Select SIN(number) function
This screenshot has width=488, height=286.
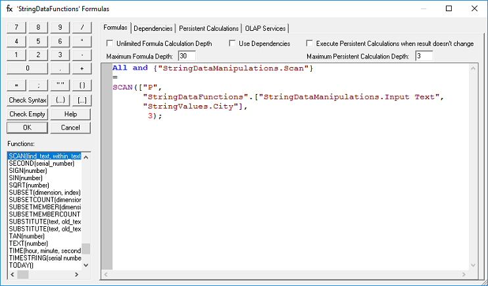click(45, 178)
